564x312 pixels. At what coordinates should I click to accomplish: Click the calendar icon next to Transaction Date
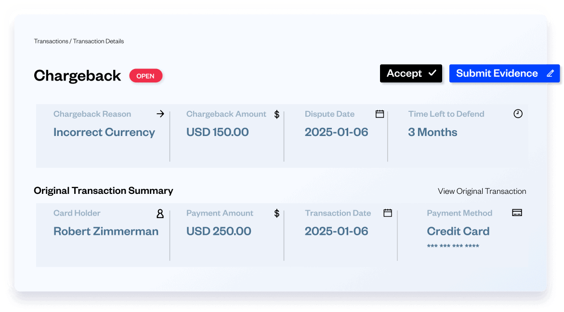pyautogui.click(x=387, y=213)
